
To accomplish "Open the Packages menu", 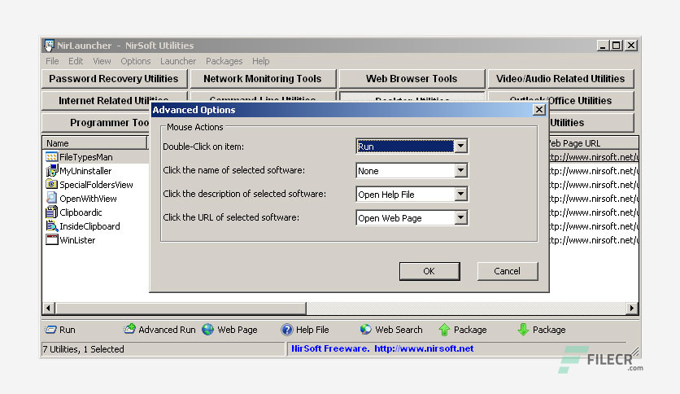I will tap(224, 61).
